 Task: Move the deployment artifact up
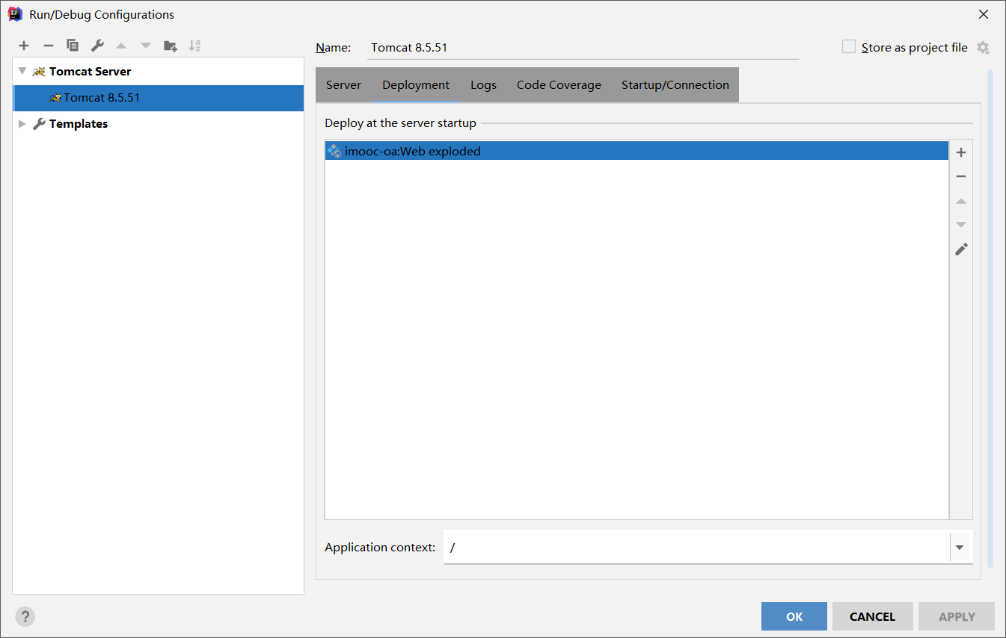961,201
